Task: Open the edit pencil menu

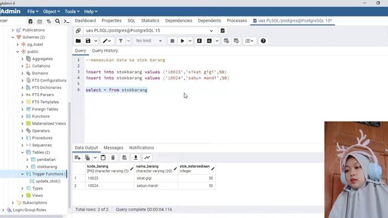Action: [x=107, y=41]
